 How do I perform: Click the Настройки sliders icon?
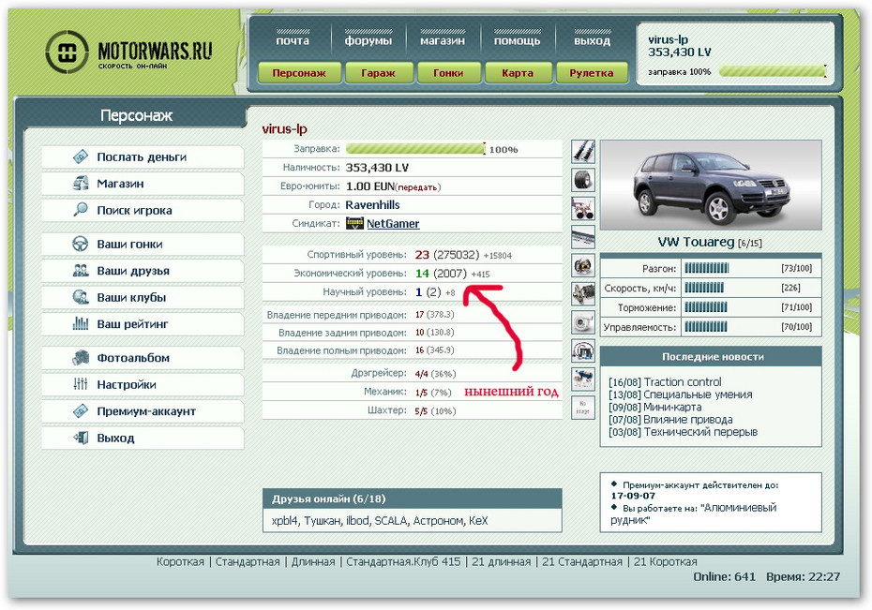click(81, 384)
